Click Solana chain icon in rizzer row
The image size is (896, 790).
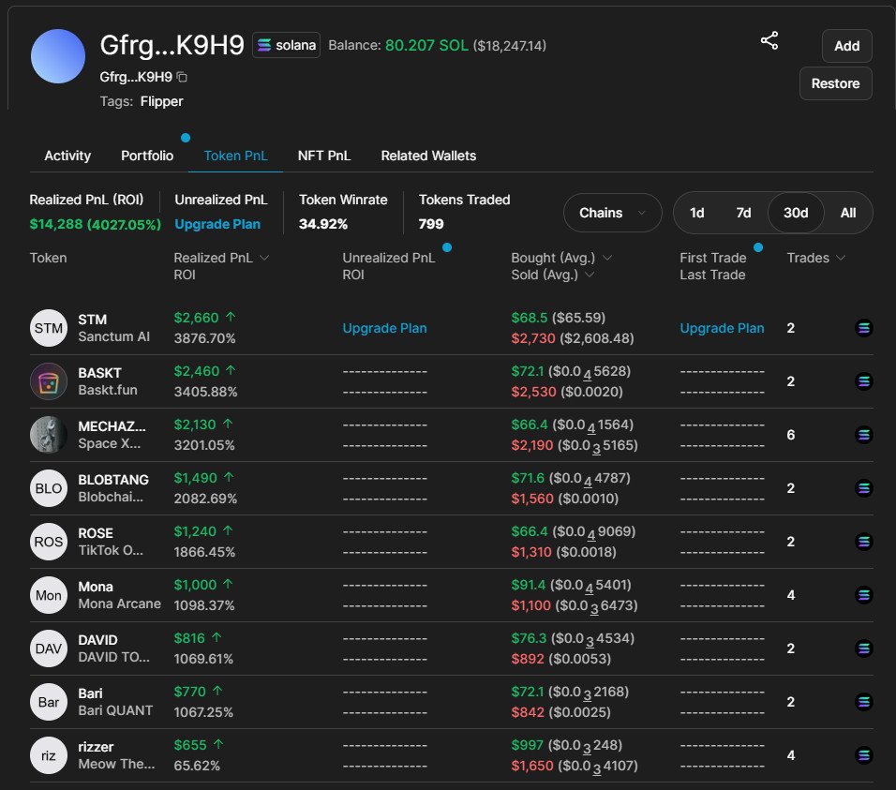(x=864, y=755)
